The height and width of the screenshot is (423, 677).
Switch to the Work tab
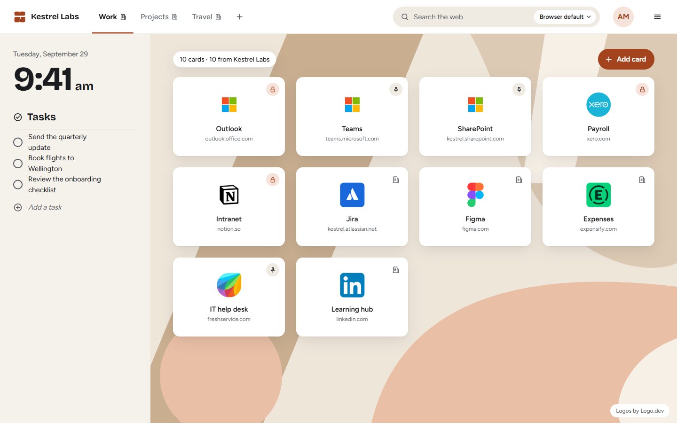click(112, 17)
